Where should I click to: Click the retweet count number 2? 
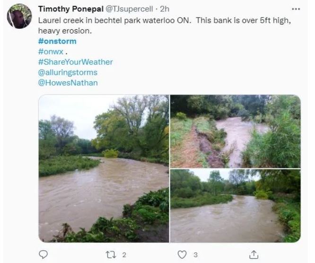click(124, 254)
